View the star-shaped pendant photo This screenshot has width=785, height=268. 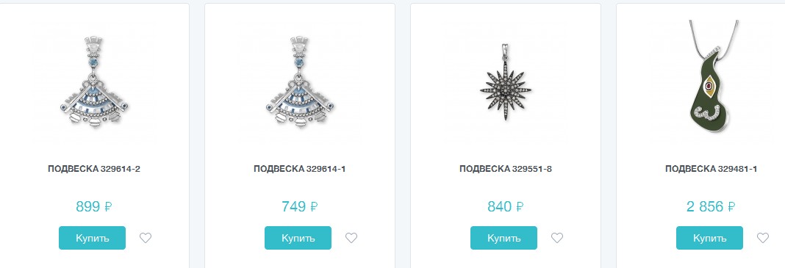pyautogui.click(x=506, y=82)
